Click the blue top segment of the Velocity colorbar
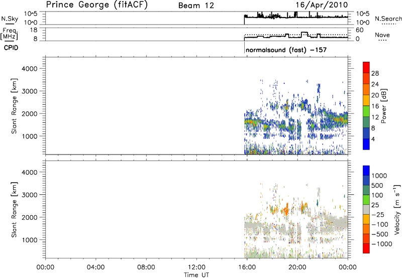 click(x=366, y=171)
